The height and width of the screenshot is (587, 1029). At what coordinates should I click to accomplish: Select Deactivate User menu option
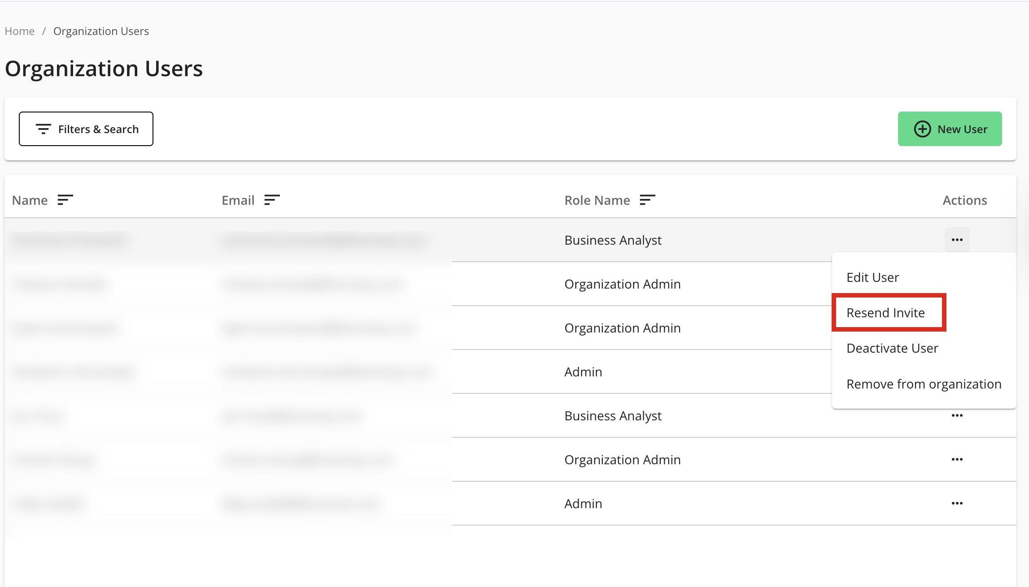coord(892,348)
